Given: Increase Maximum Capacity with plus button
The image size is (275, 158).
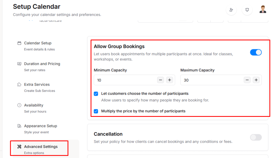Looking at the screenshot, I should (256, 80).
